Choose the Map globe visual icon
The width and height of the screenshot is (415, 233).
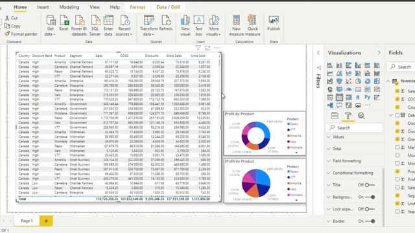tap(330, 89)
